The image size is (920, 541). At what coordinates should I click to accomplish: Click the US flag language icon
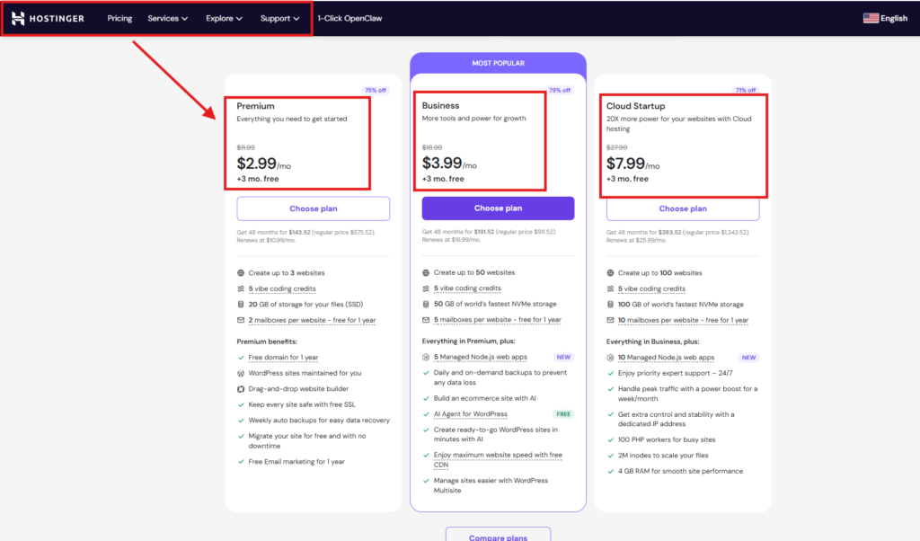[871, 18]
